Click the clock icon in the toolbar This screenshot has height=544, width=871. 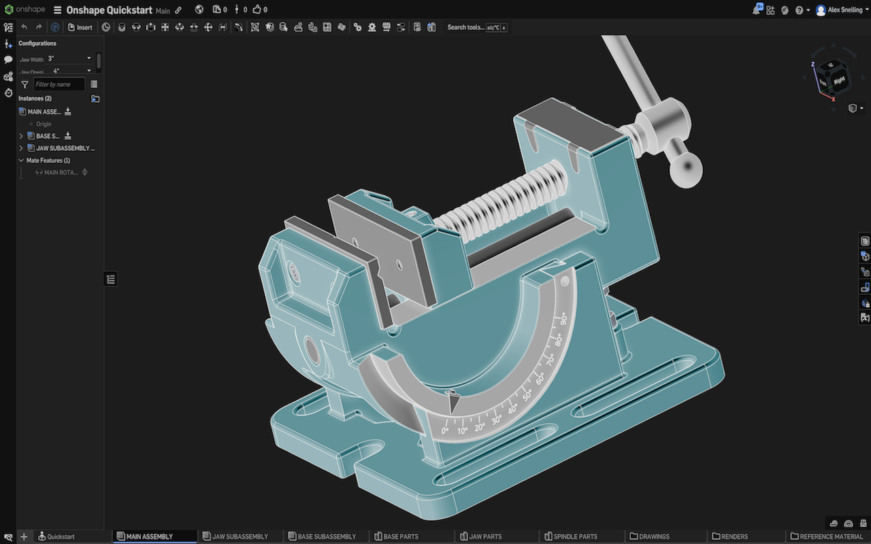tap(106, 27)
